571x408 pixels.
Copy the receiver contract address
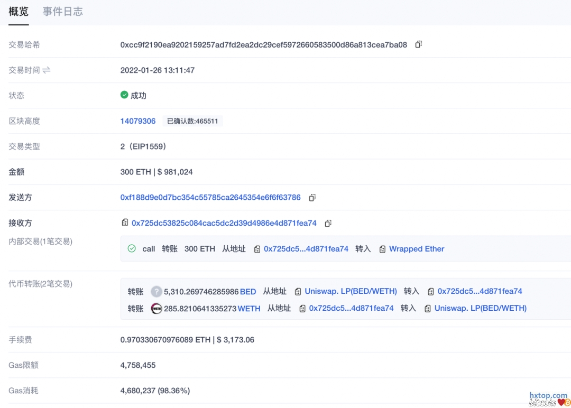tap(328, 224)
